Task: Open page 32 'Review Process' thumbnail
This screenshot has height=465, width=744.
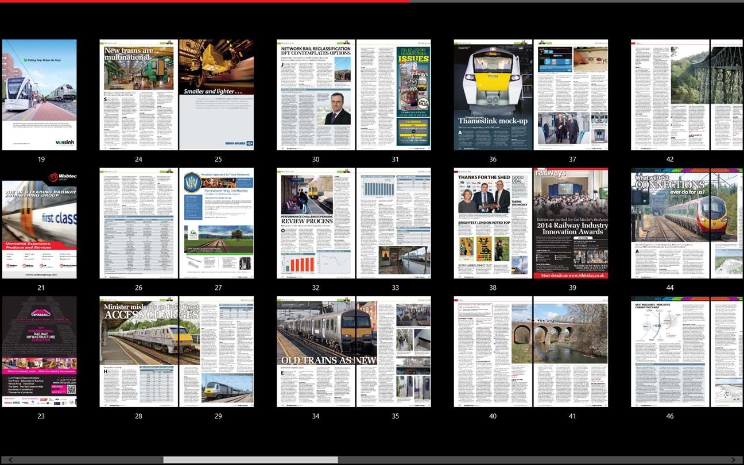Action: [316, 223]
